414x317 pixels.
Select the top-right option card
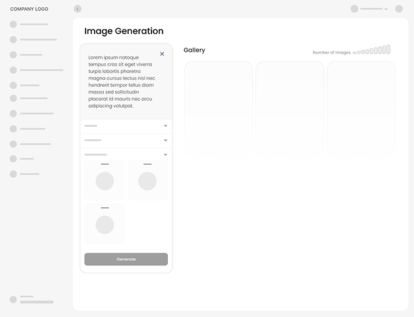tap(147, 180)
